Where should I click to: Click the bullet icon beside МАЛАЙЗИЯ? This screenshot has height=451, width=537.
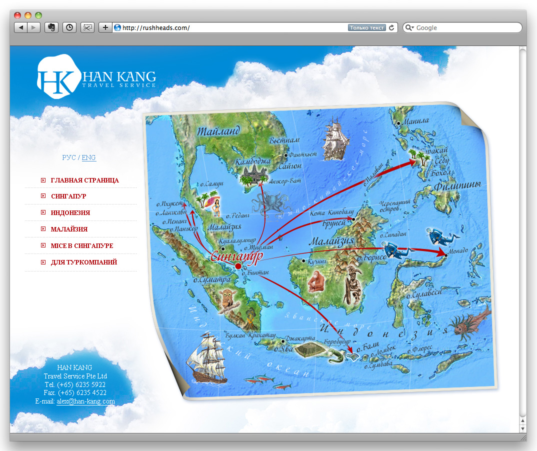(x=43, y=229)
